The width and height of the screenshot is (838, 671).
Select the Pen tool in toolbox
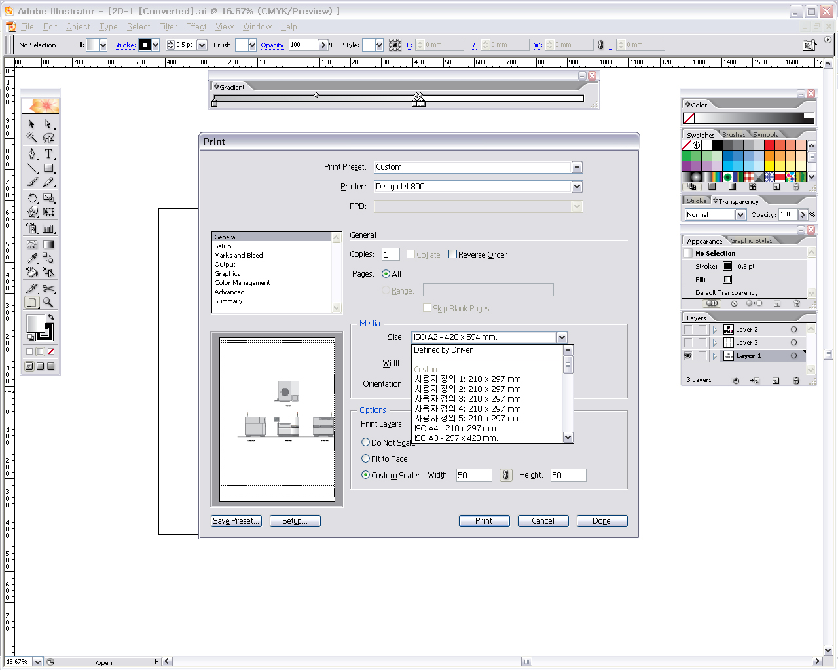pos(32,154)
